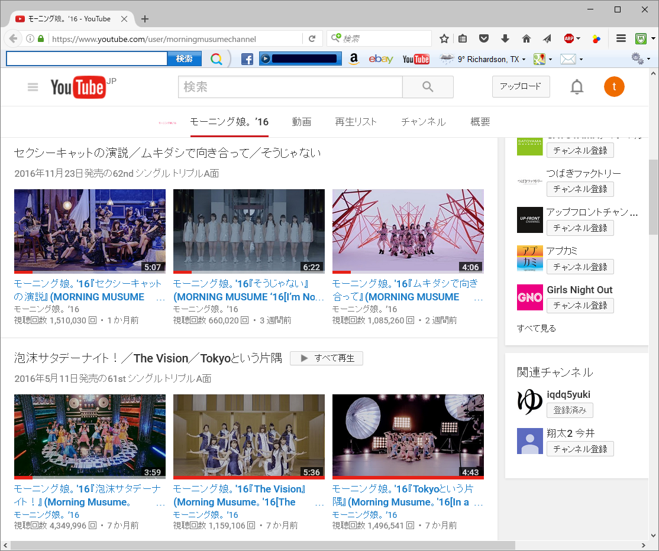Open the Firefox hamburger menu

tap(621, 38)
